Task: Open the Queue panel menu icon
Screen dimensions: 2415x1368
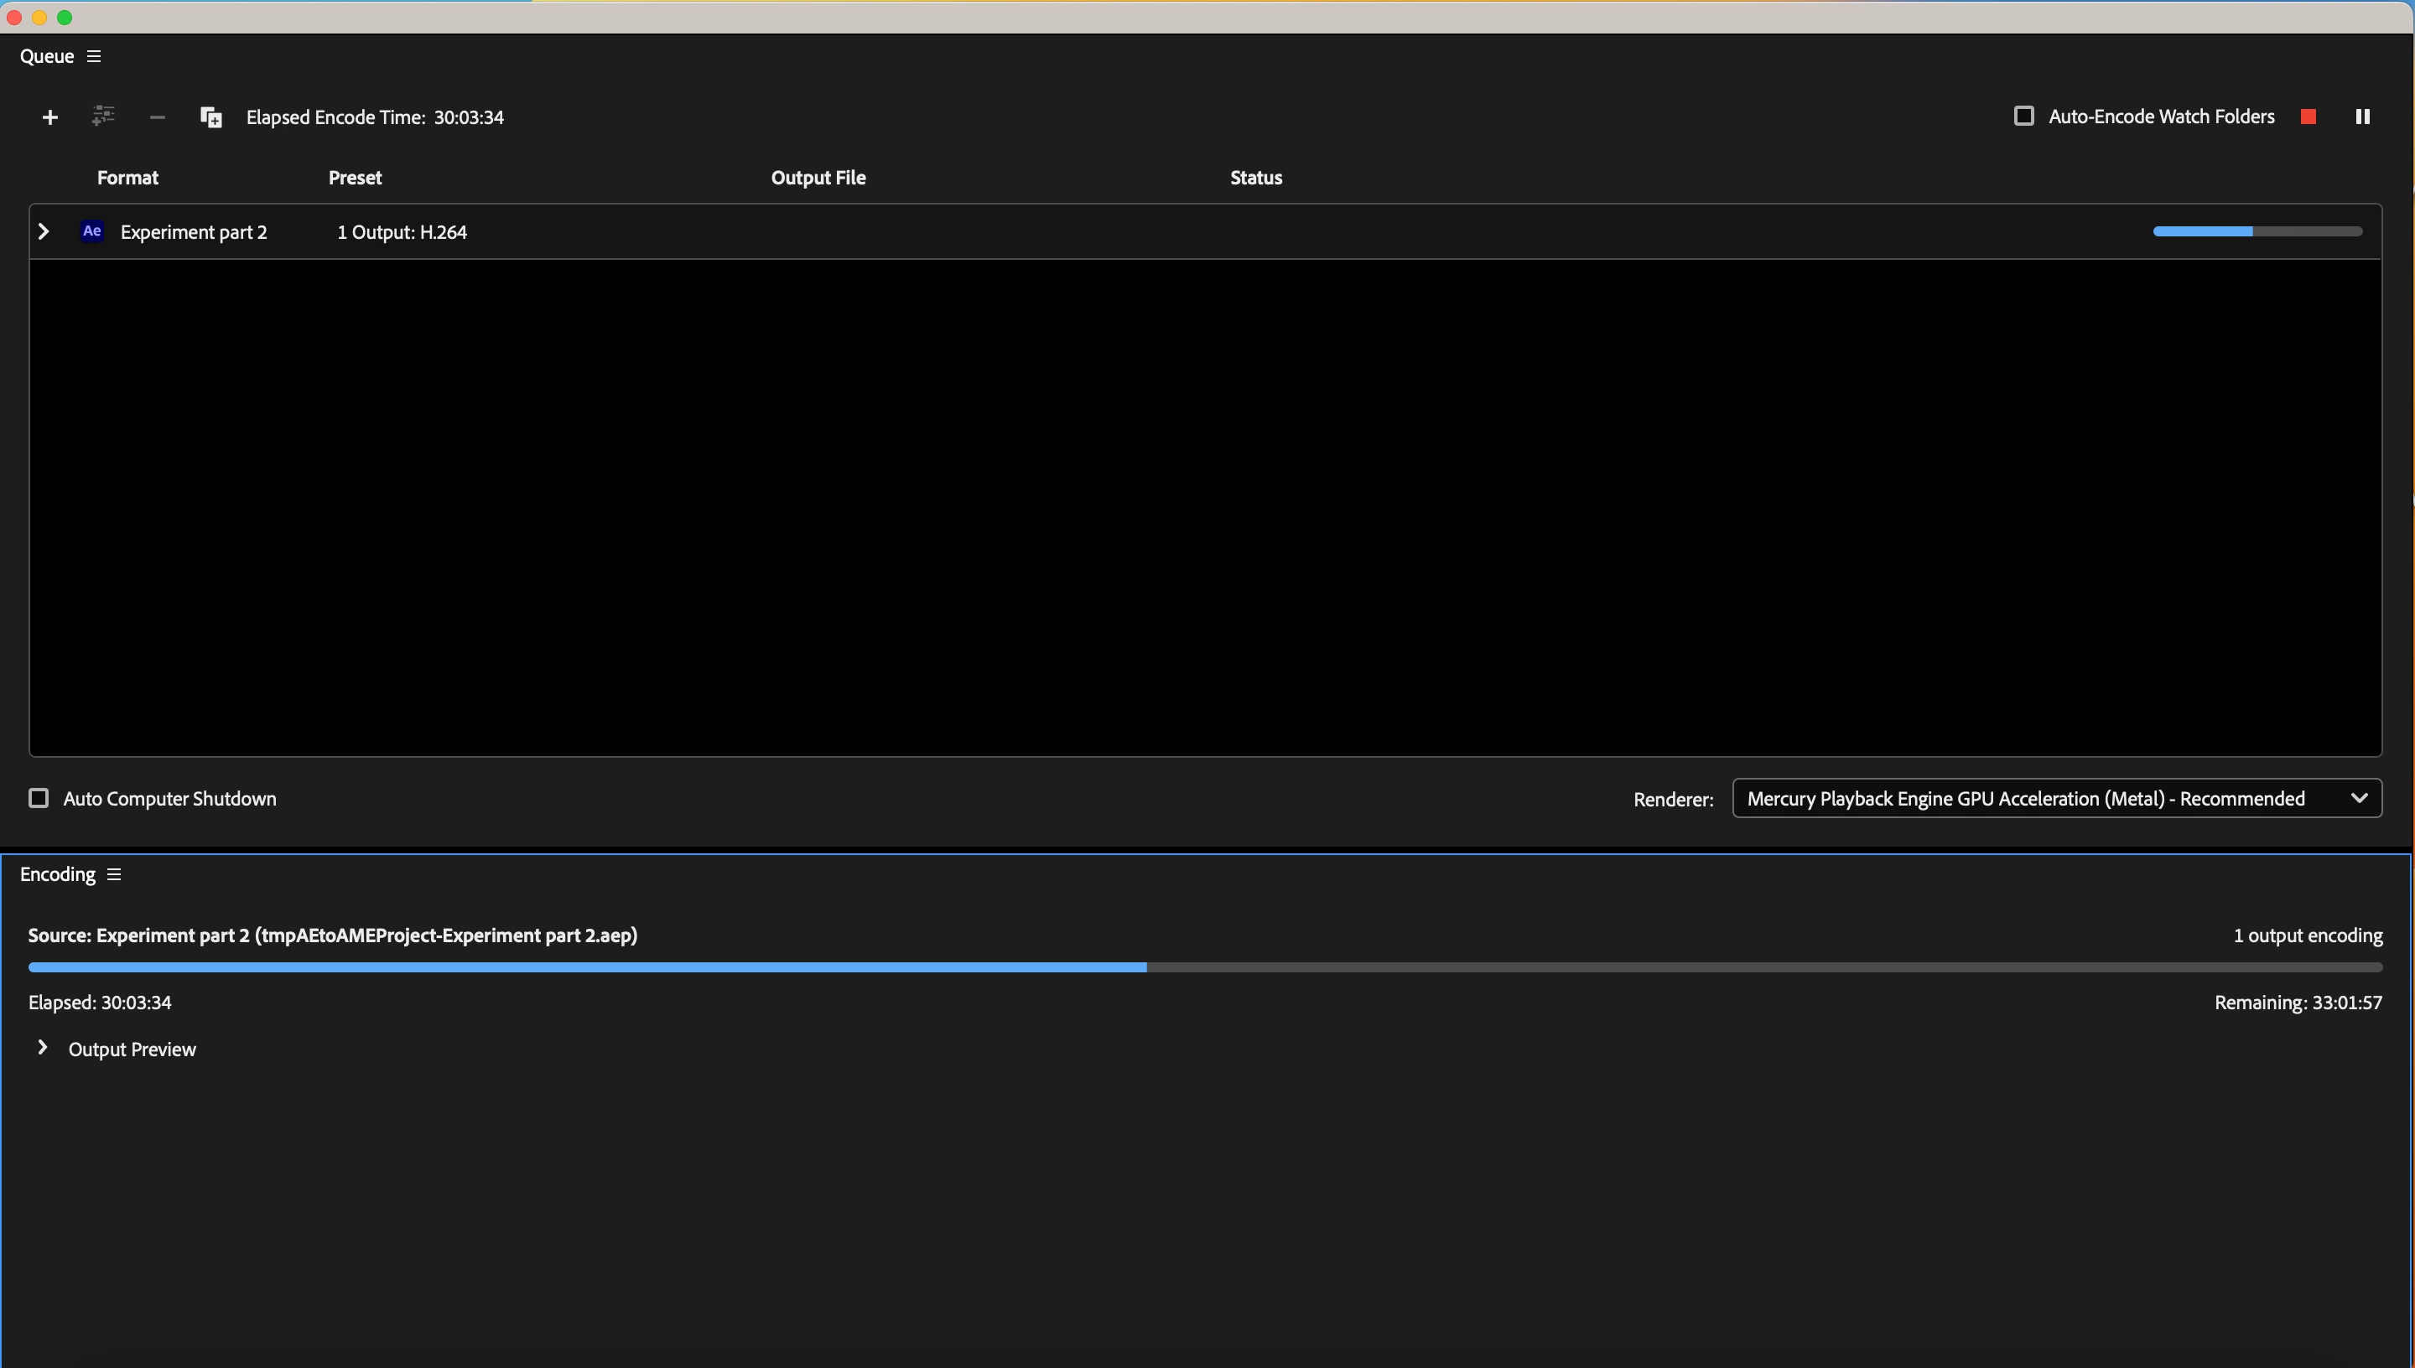Action: tap(94, 56)
